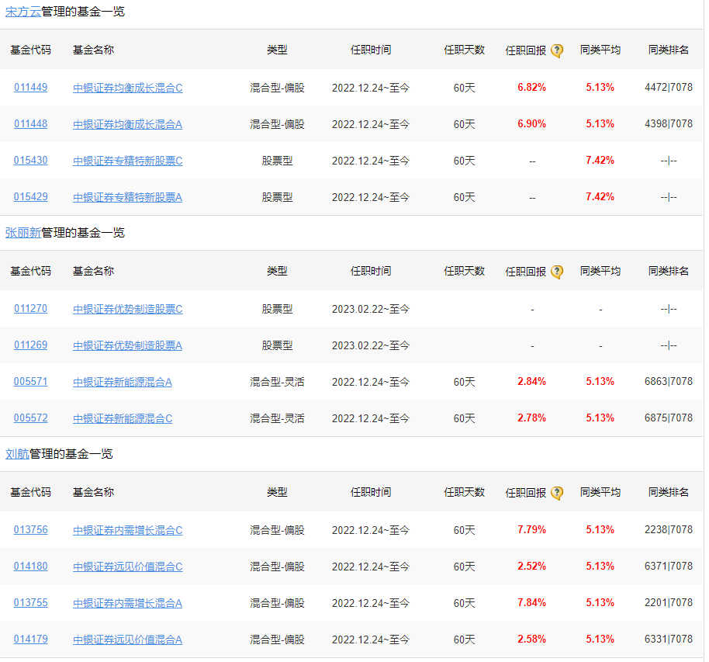Select the 6.82% return value

(x=532, y=88)
